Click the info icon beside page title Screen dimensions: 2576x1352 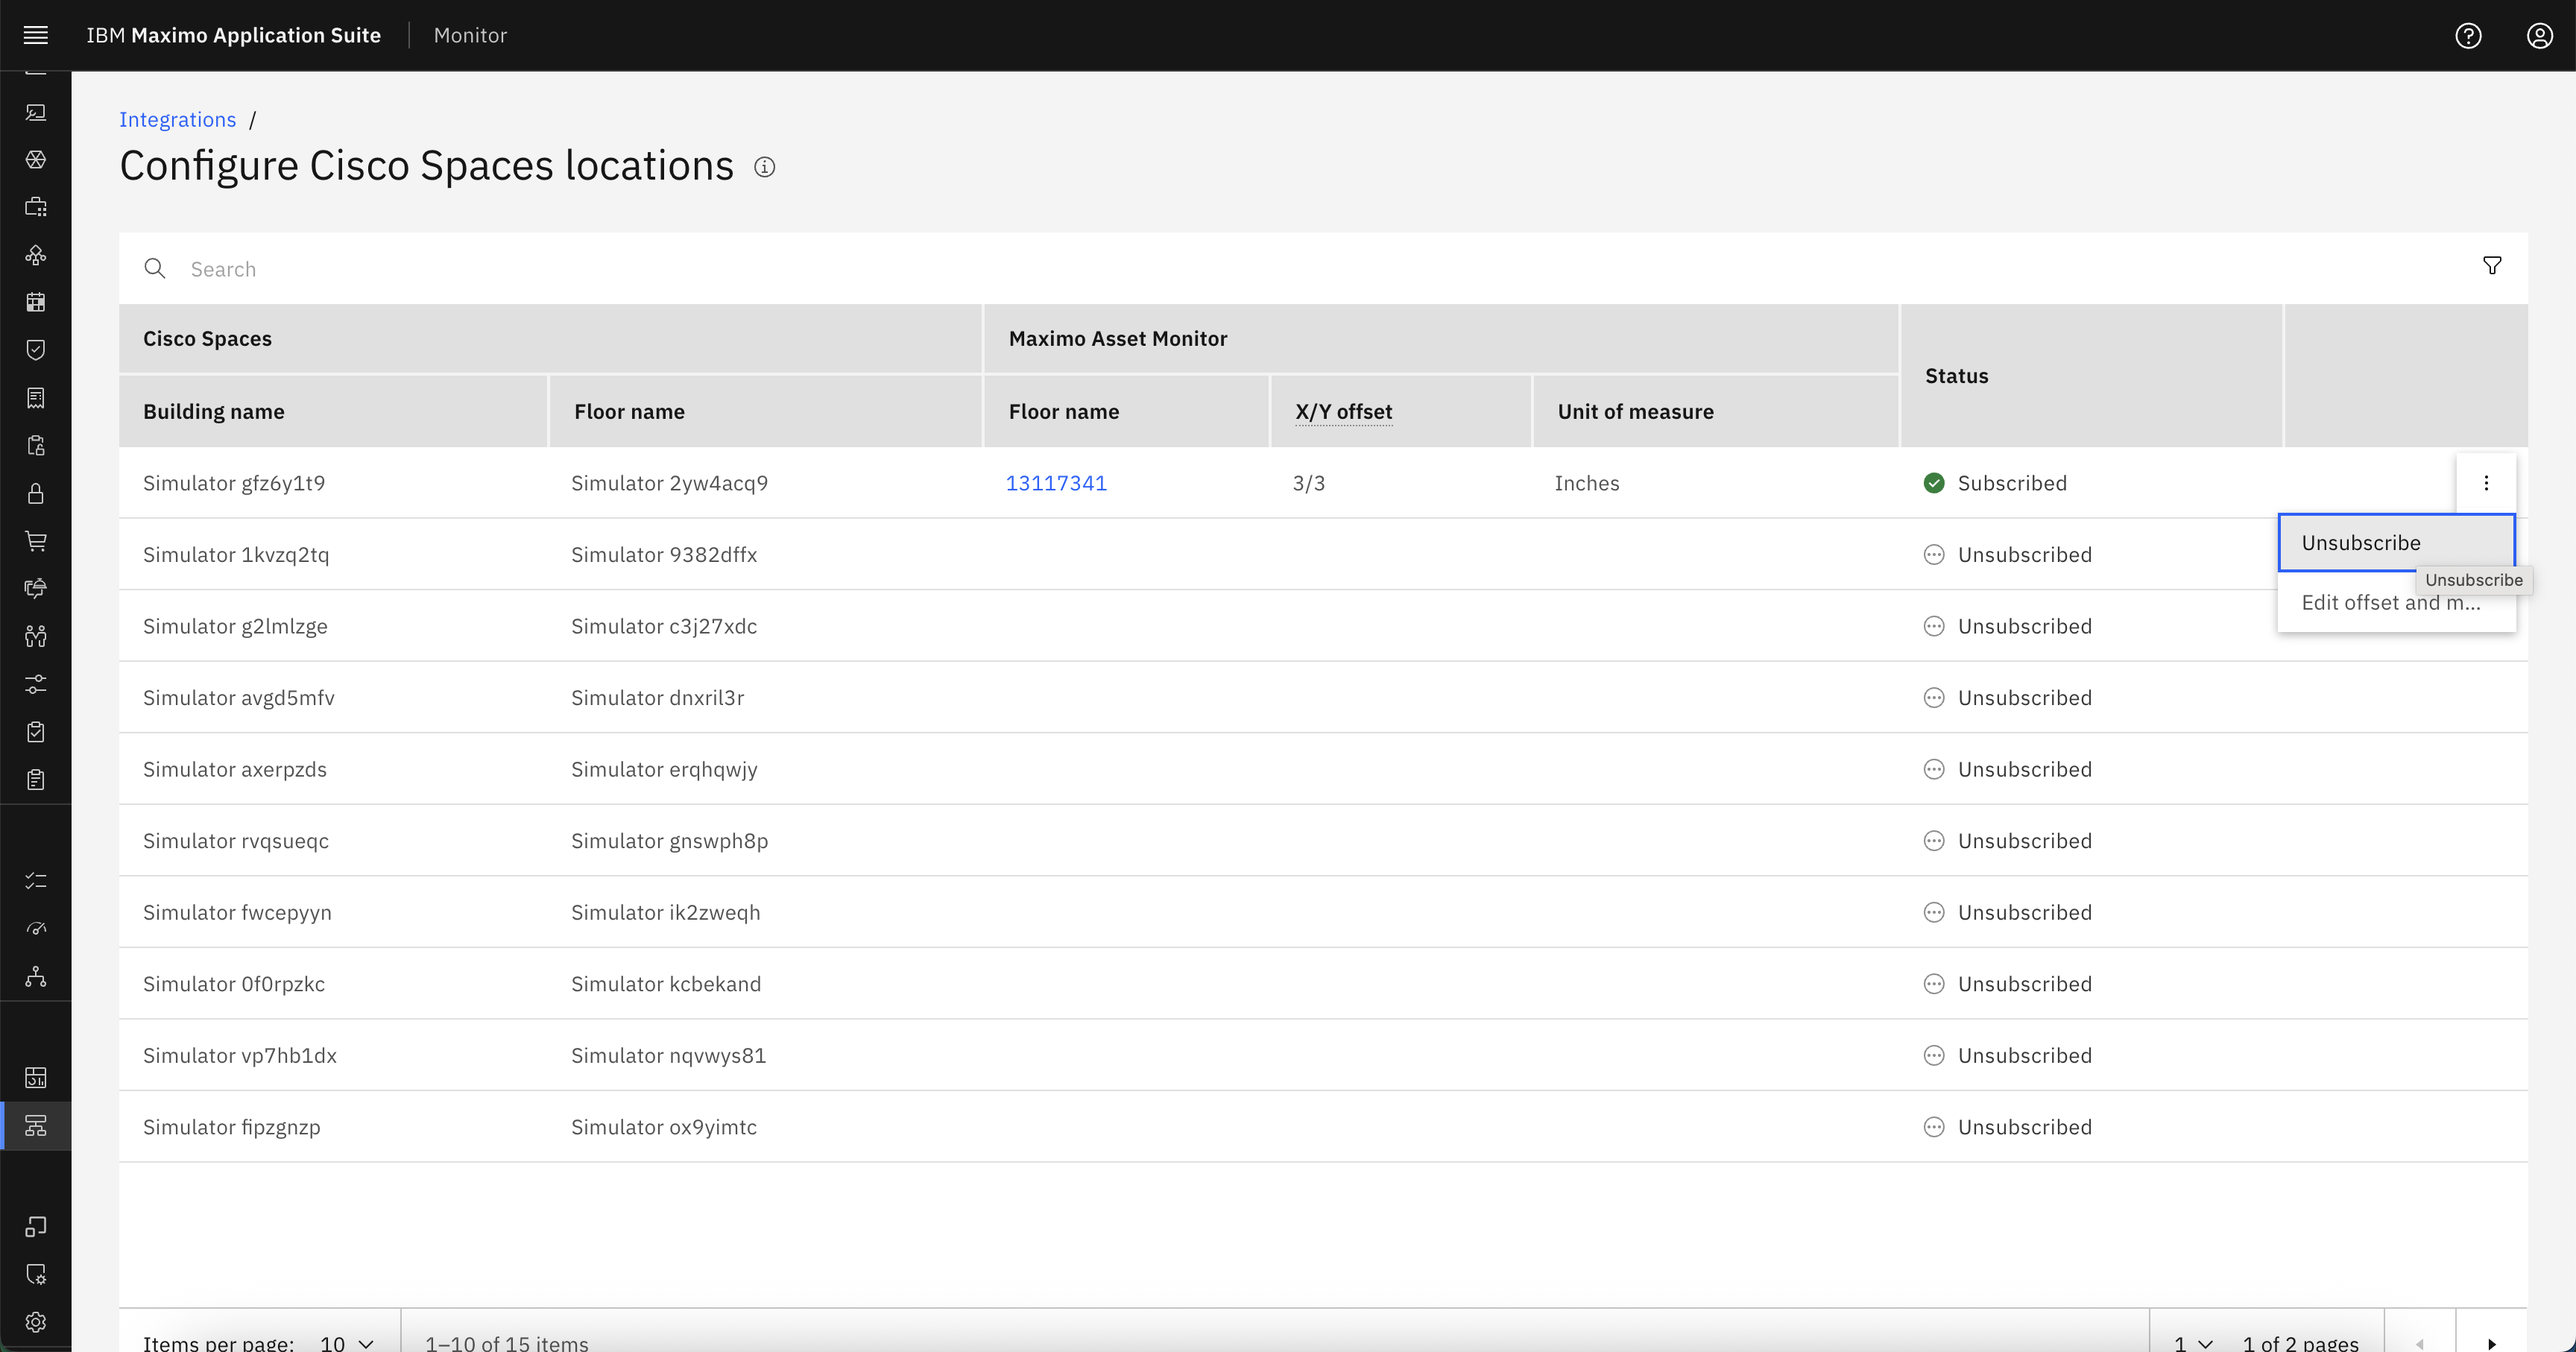click(764, 167)
